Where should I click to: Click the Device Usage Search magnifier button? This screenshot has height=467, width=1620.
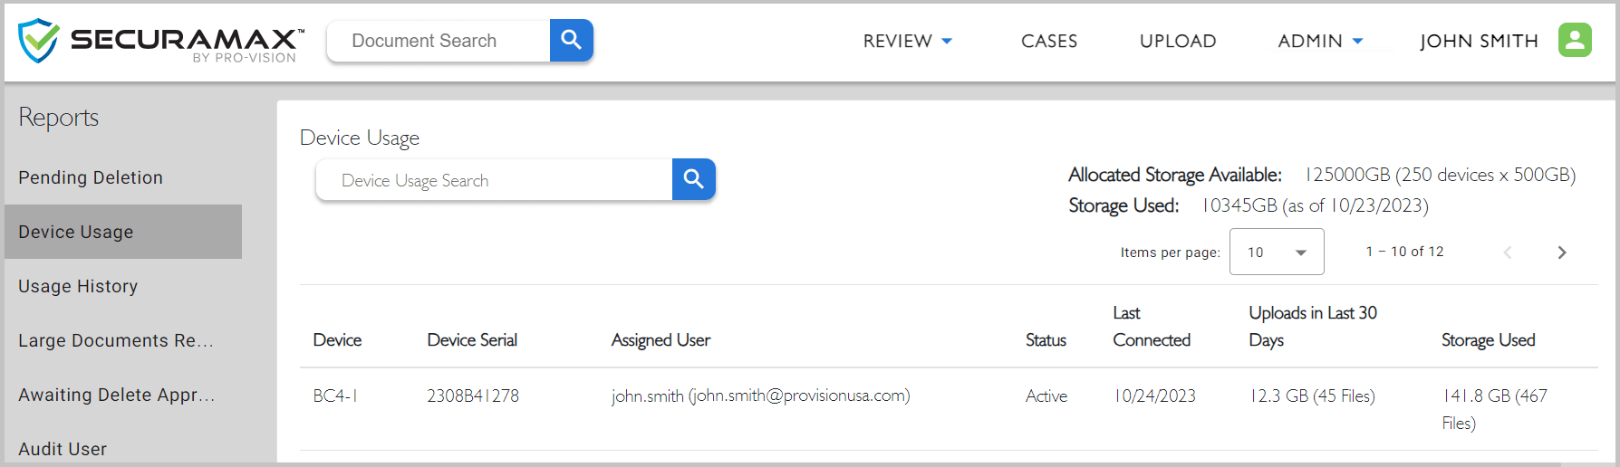[x=694, y=179]
